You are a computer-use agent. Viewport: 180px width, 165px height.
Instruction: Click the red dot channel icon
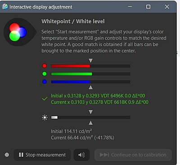pos(45,66)
